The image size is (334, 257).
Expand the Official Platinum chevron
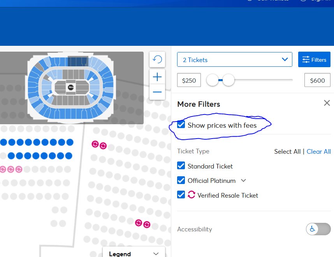click(x=243, y=181)
